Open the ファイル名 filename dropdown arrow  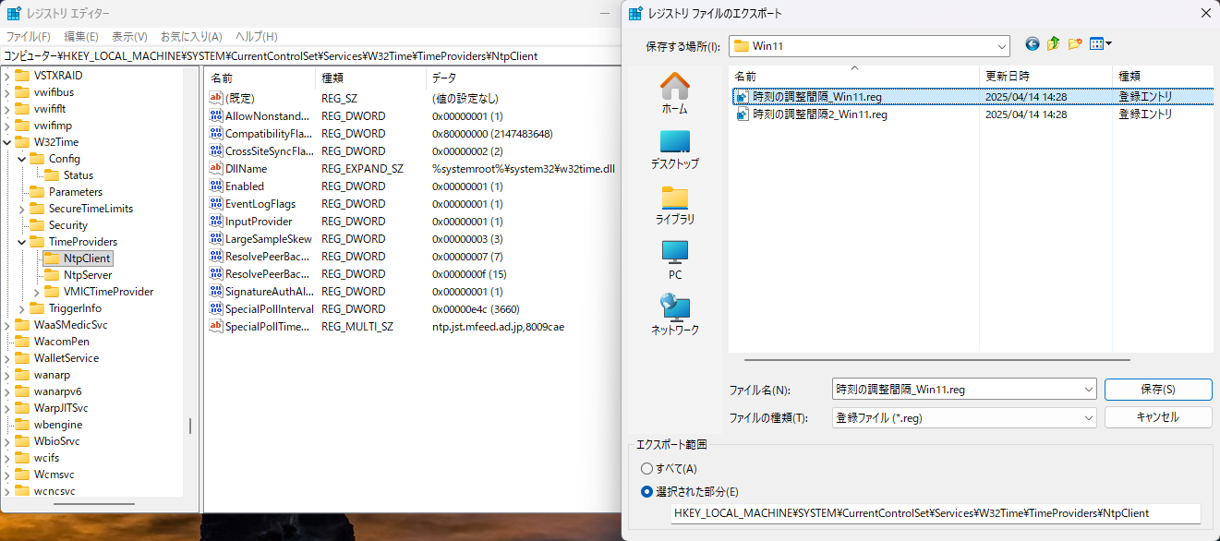(1088, 390)
